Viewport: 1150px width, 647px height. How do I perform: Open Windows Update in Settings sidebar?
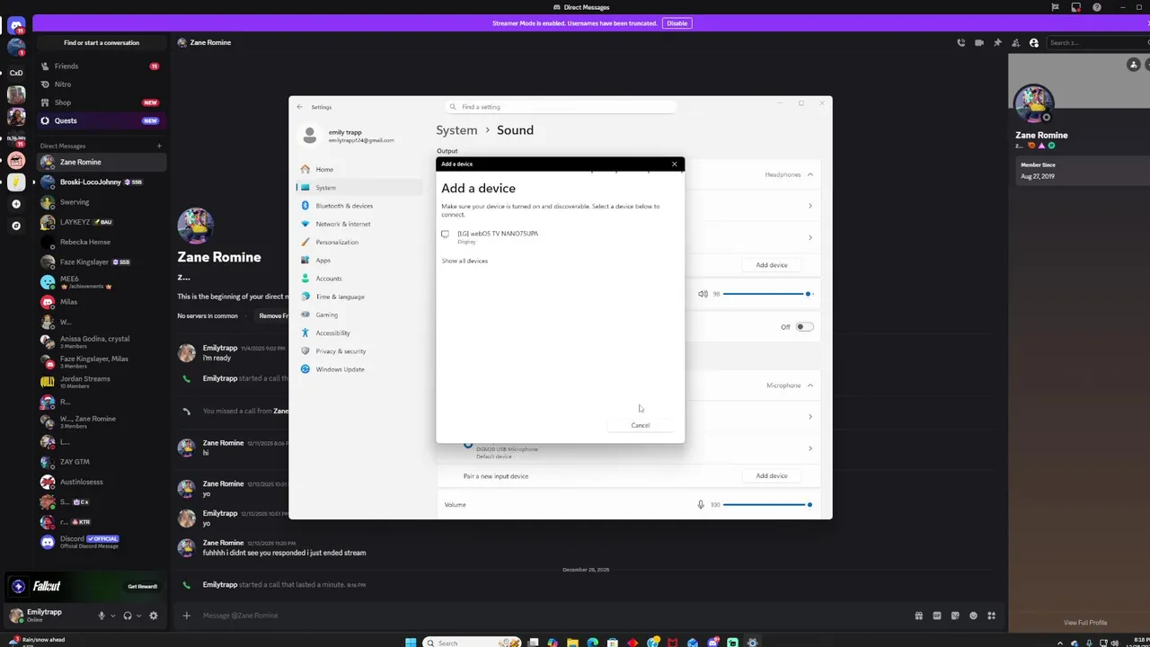point(359,369)
